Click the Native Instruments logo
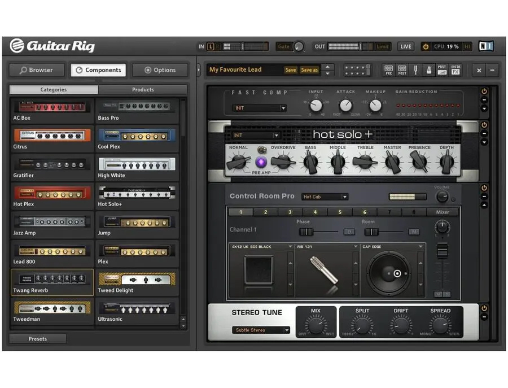The height and width of the screenshot is (388, 508). click(486, 46)
